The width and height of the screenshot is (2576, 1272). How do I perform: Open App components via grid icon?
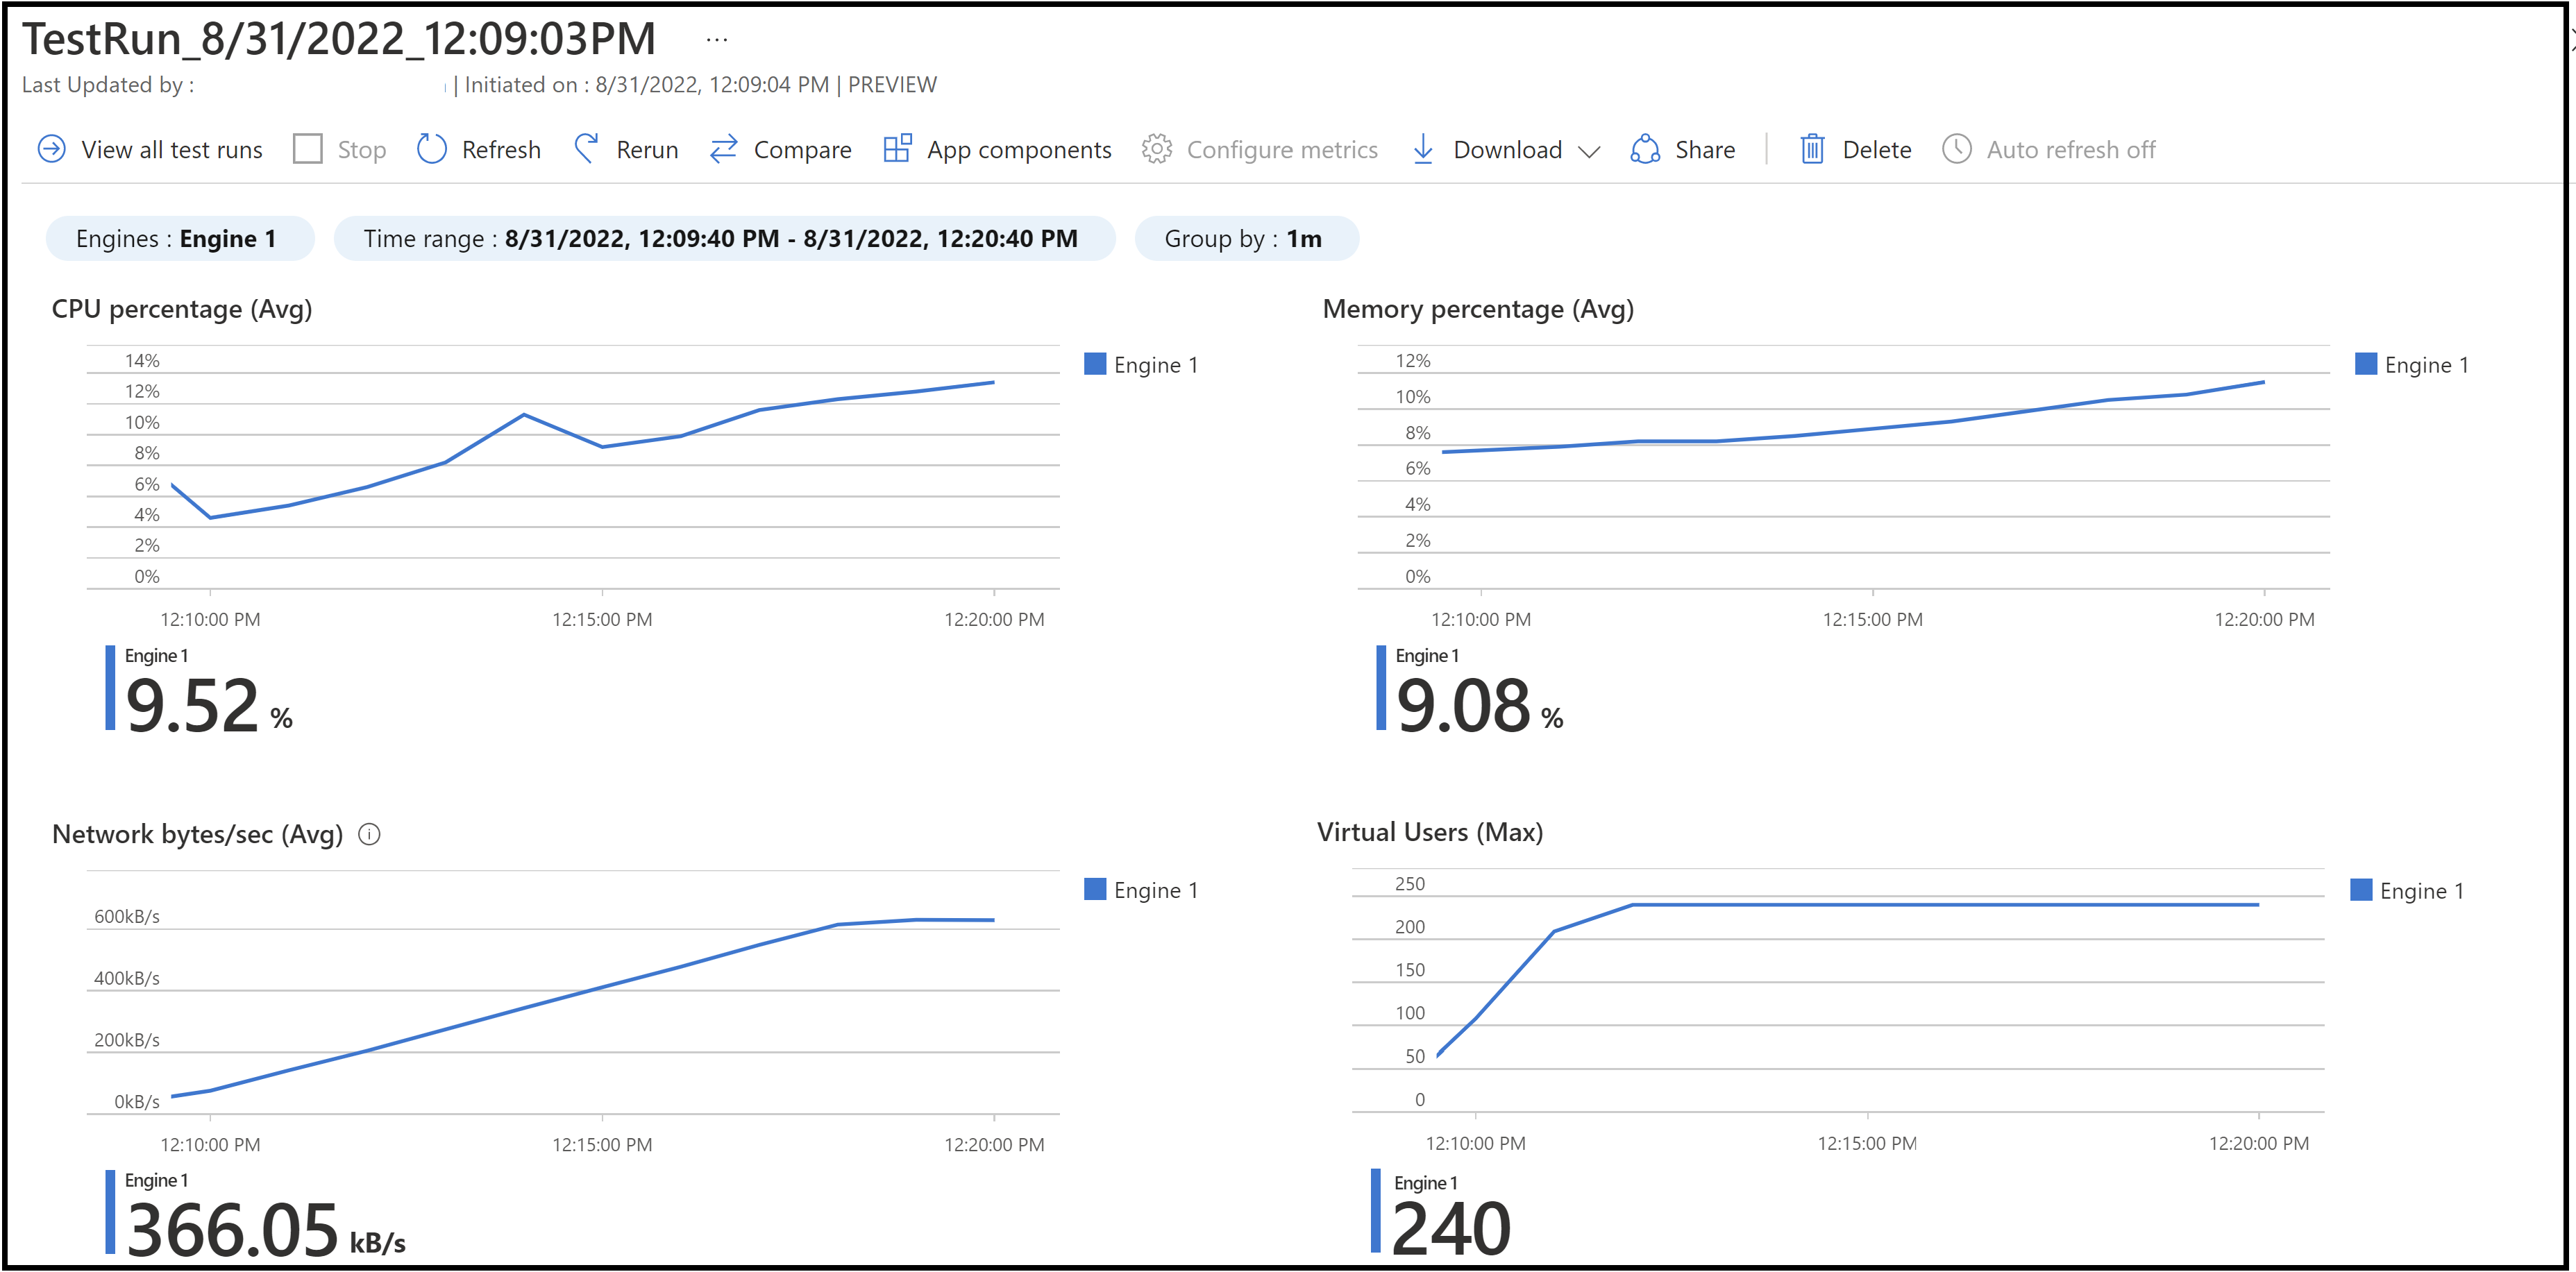(897, 149)
